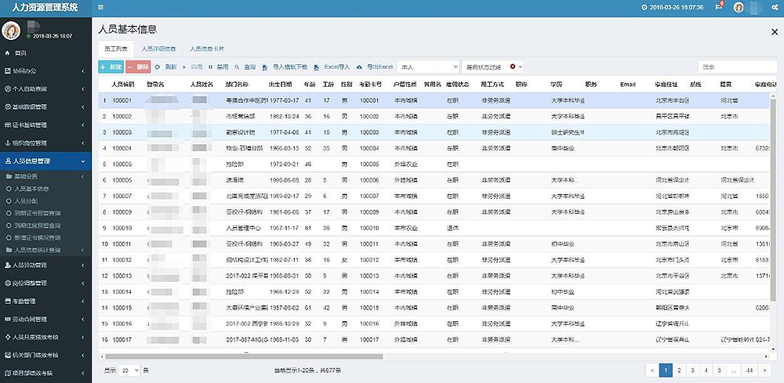Switch to the 人员信息卡片 tab
Viewport: 784px width, 383px height.
pyautogui.click(x=207, y=49)
